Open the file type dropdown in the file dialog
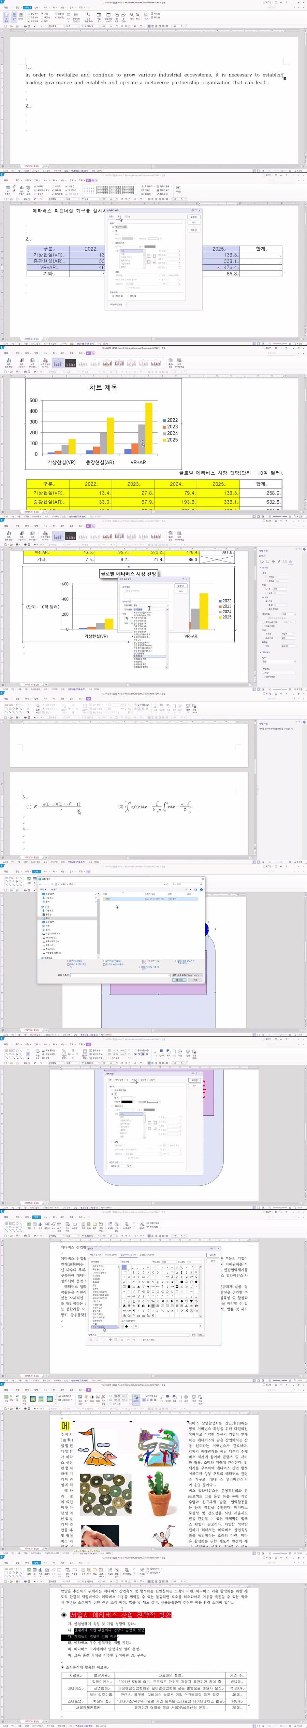This screenshot has width=307, height=1728. point(186,975)
